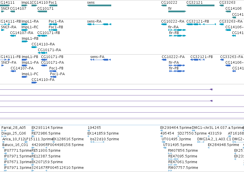244x172 pixels.
Task: Select CG10171-RB transcript label
Action: tap(48, 33)
